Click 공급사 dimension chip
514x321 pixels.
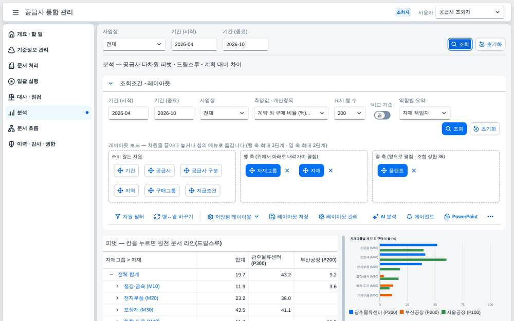point(159,171)
